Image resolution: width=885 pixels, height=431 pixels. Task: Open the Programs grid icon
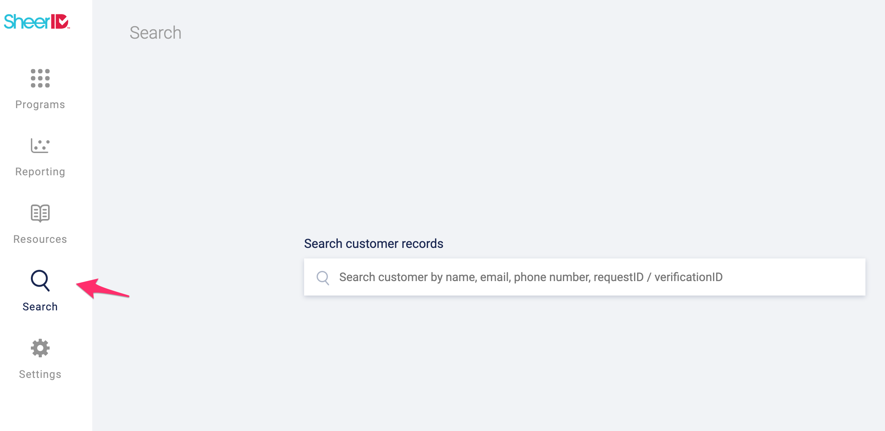(x=40, y=78)
